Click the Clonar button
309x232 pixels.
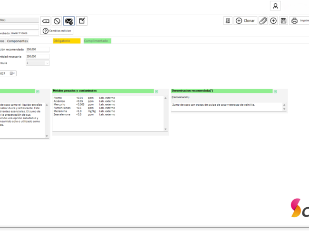pos(245,21)
